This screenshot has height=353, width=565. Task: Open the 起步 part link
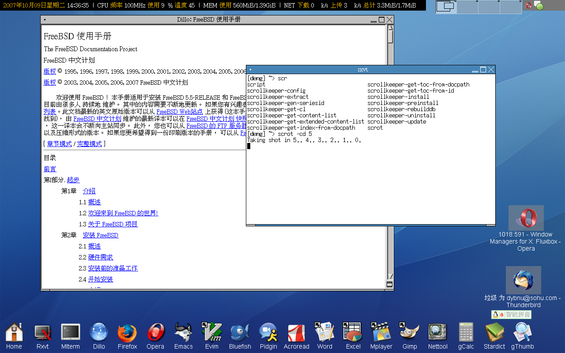[x=73, y=180]
